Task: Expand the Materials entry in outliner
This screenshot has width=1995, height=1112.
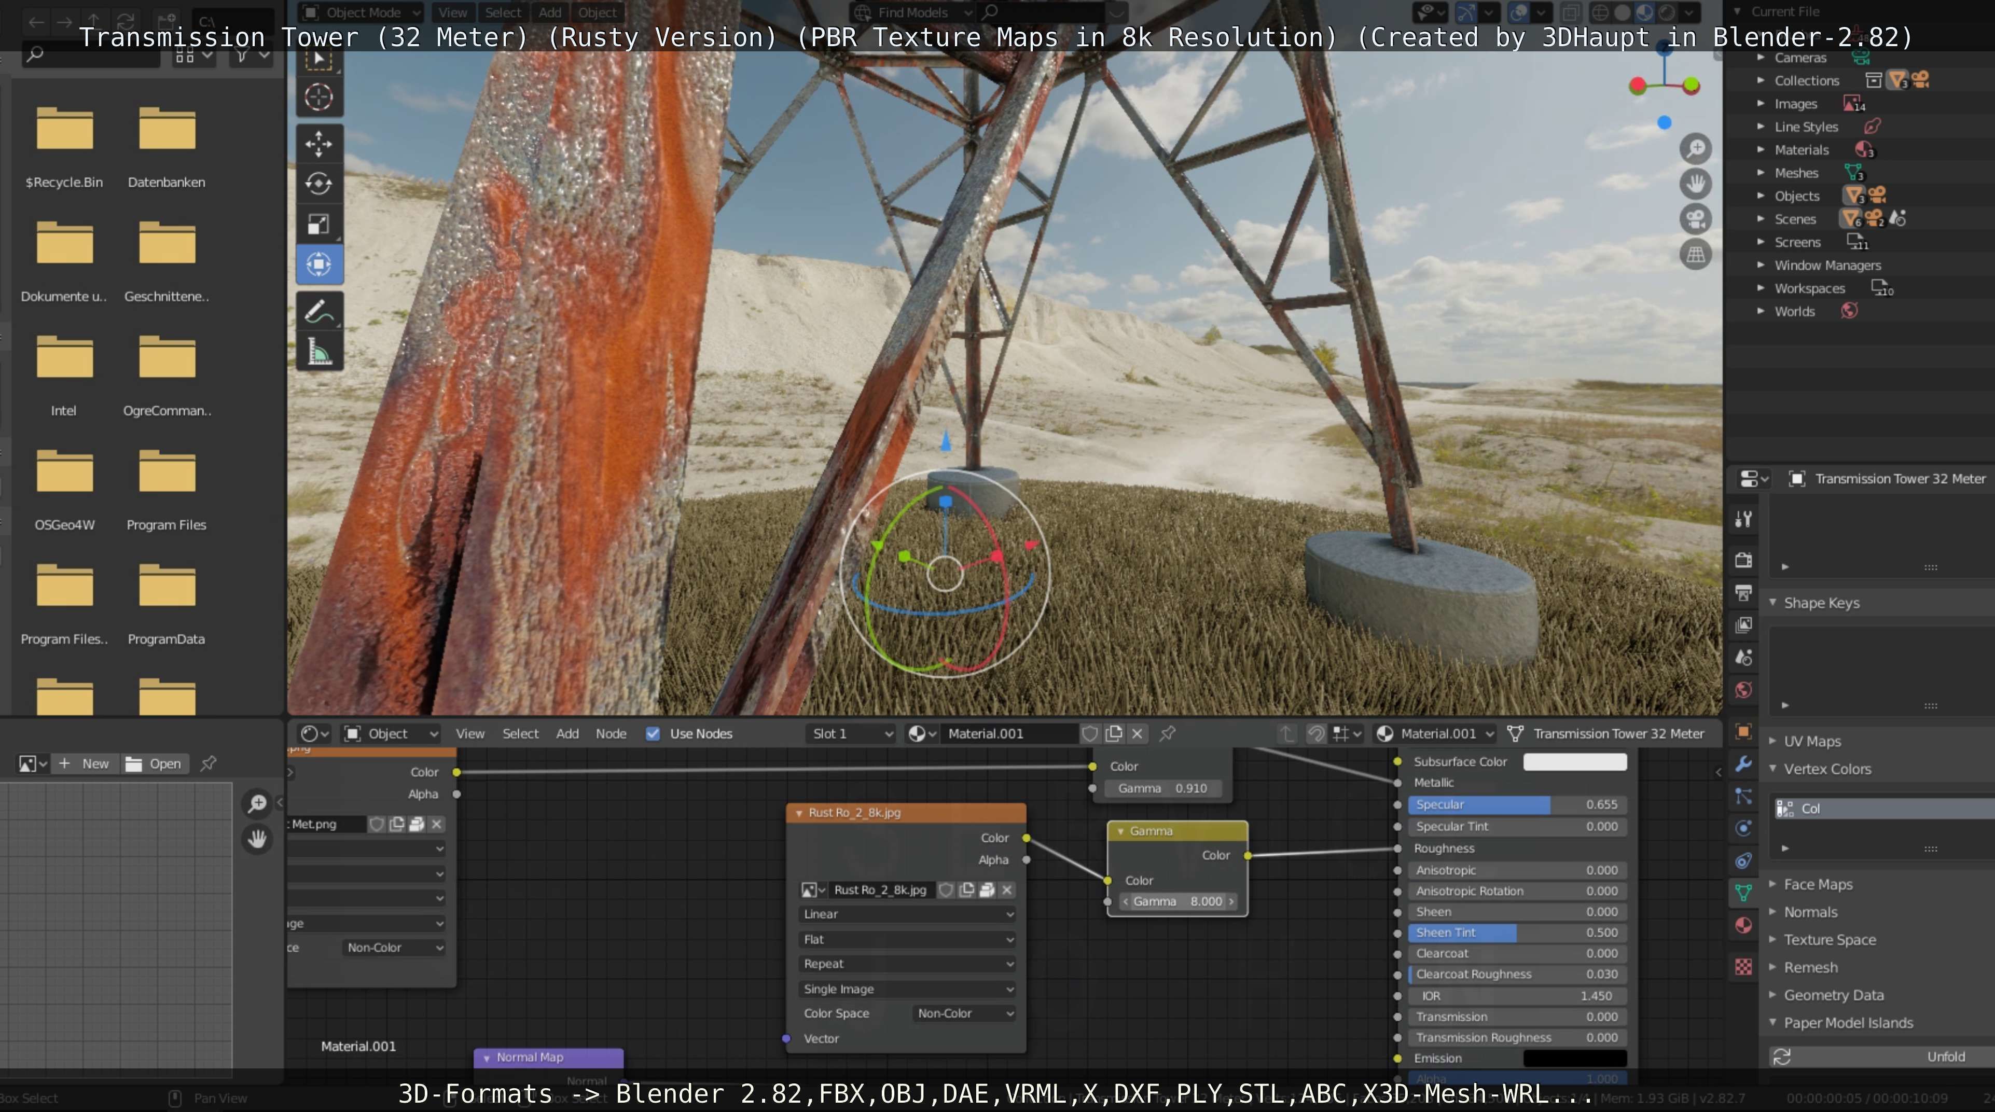Action: coord(1761,149)
